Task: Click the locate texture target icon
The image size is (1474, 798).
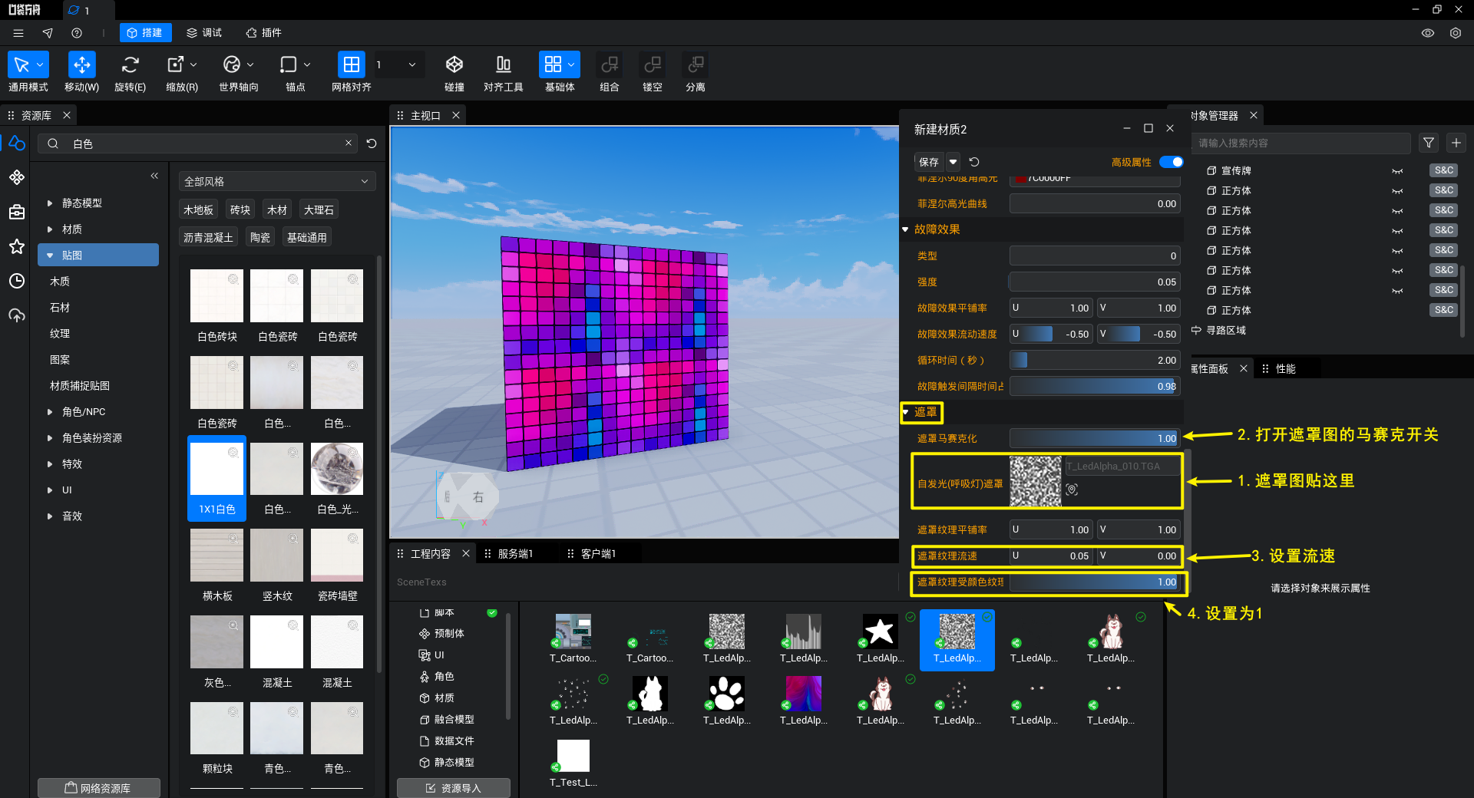Action: (1072, 490)
